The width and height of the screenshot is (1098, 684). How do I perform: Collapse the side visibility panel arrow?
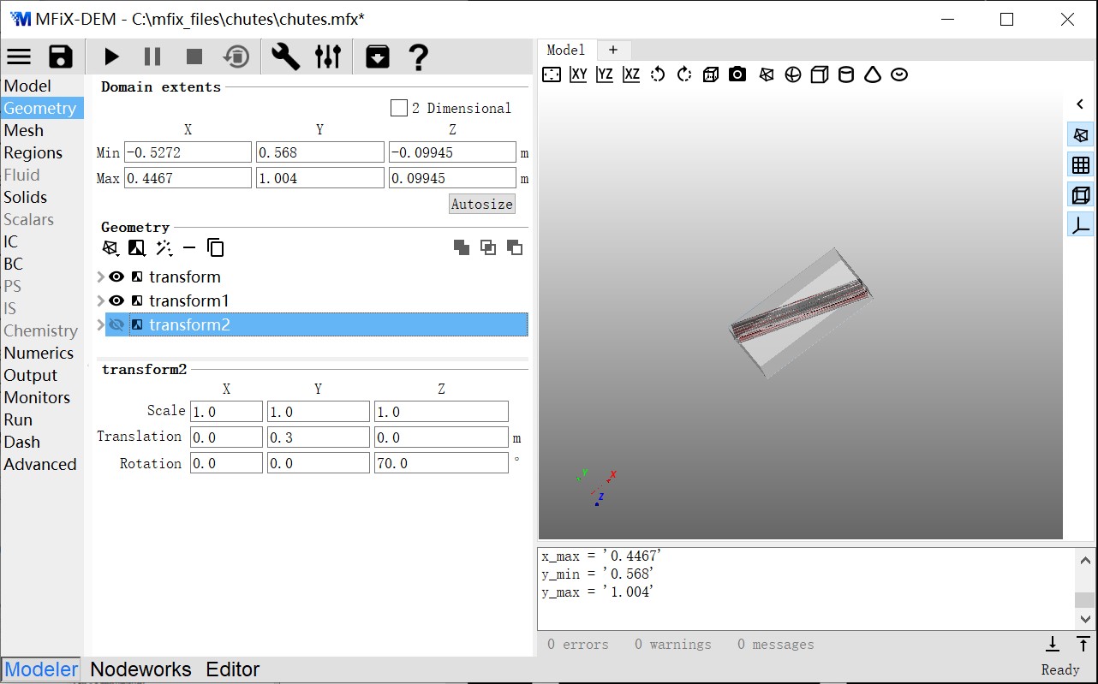click(x=1080, y=104)
